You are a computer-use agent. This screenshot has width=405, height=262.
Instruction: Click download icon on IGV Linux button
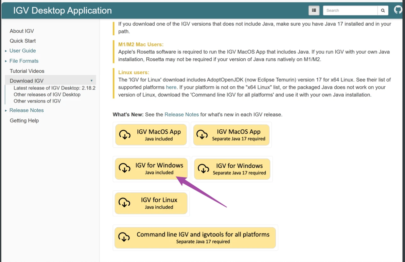pyautogui.click(x=124, y=203)
